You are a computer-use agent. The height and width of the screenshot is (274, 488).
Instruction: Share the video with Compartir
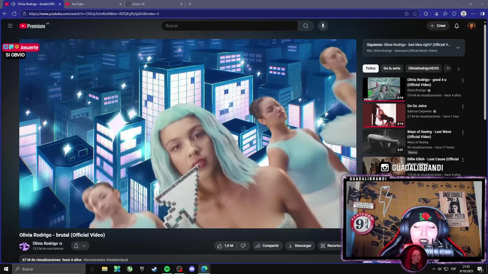coord(267,246)
